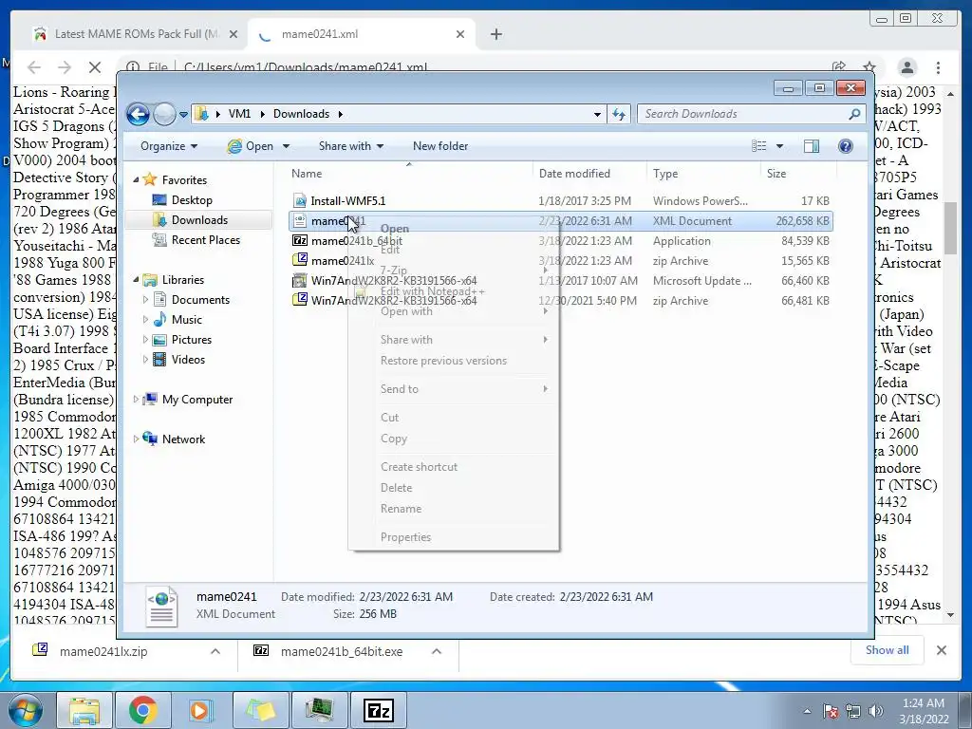Click the search magnifier icon in Explorer
Image resolution: width=972 pixels, height=729 pixels.
854,114
